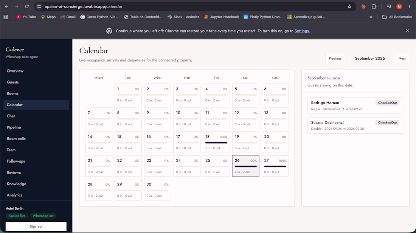Go to the Analytics page
This screenshot has width=416, height=233.
(x=36, y=195)
